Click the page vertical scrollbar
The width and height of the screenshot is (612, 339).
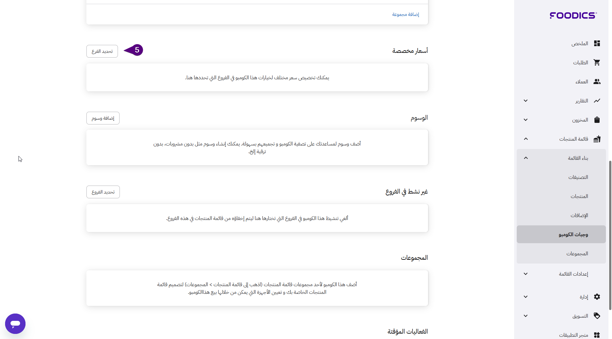610,236
